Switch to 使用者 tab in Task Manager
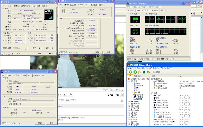The width and height of the screenshot is (203, 127). 162,11
